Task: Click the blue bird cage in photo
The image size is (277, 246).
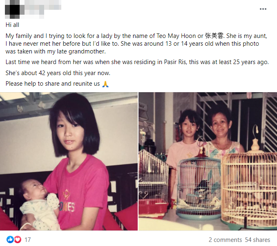Action: (x=199, y=184)
